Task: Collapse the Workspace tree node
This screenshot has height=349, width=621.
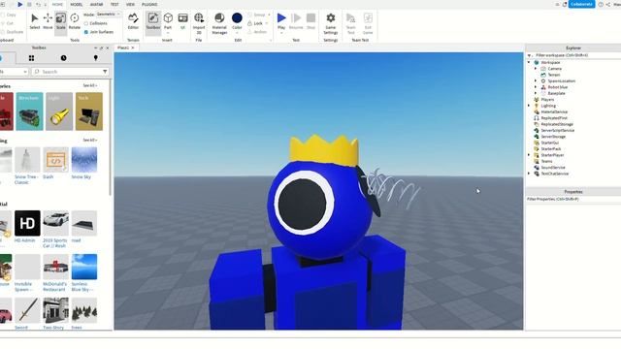Action: click(529, 62)
